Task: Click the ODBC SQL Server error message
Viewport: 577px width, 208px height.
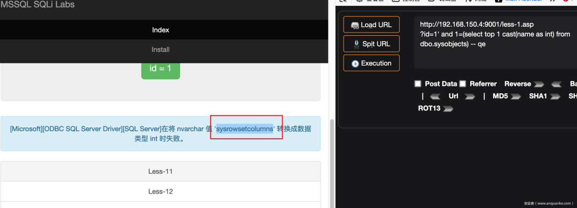Action: pyautogui.click(x=160, y=134)
